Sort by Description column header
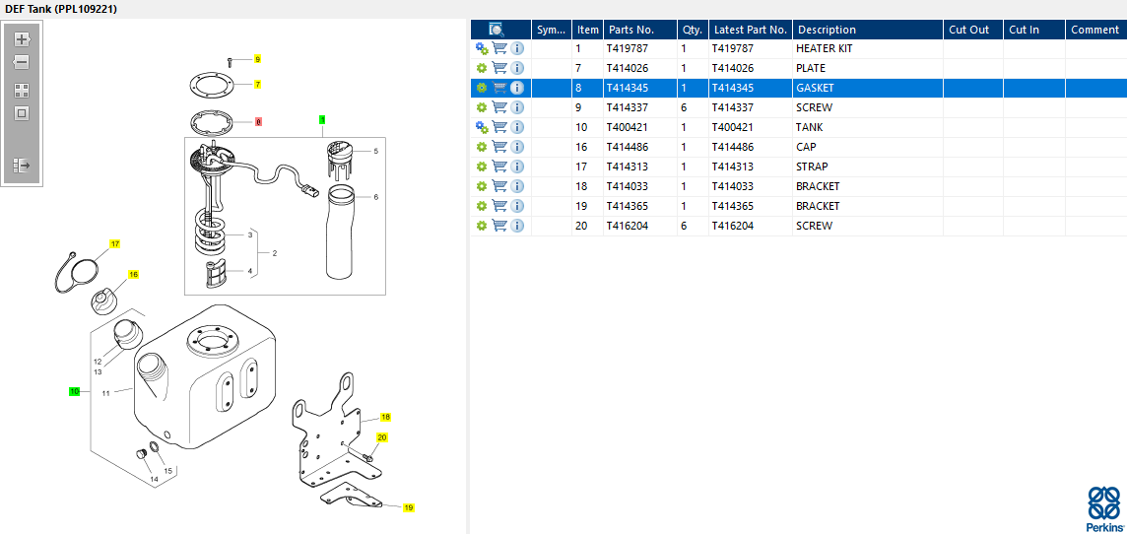The height and width of the screenshot is (534, 1127). (x=827, y=30)
